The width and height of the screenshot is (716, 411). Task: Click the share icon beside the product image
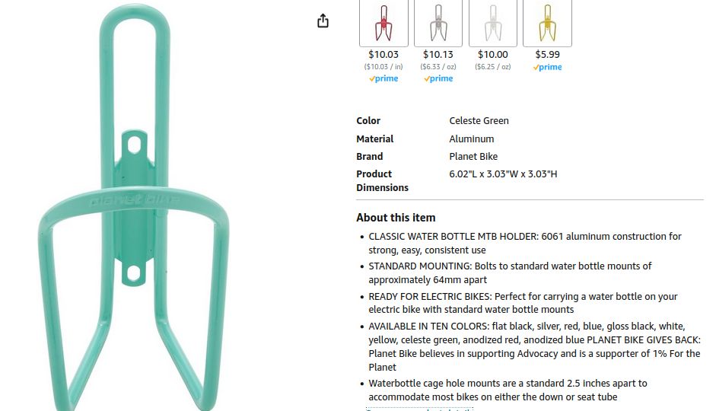pos(323,21)
